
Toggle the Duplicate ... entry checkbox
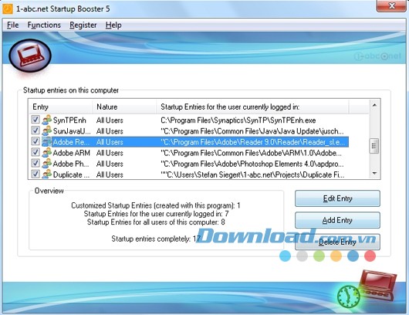coord(35,174)
